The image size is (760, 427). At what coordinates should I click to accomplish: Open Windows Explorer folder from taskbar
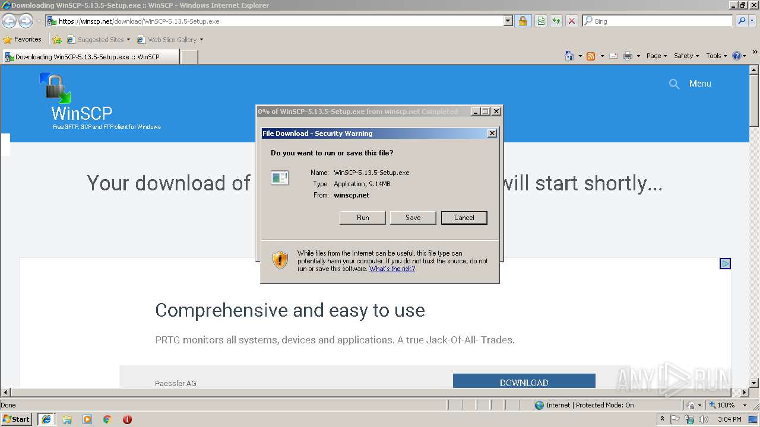tap(67, 419)
